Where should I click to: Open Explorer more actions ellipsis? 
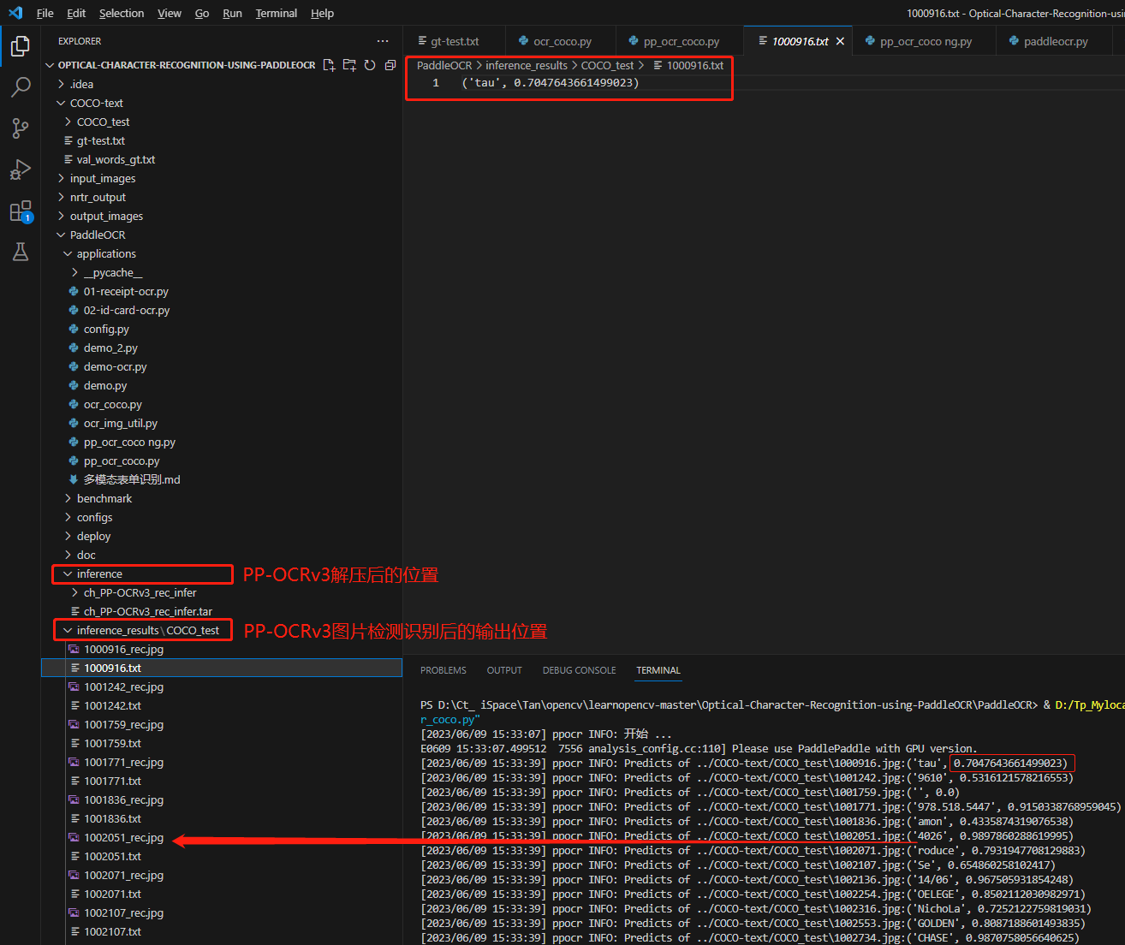pos(383,41)
